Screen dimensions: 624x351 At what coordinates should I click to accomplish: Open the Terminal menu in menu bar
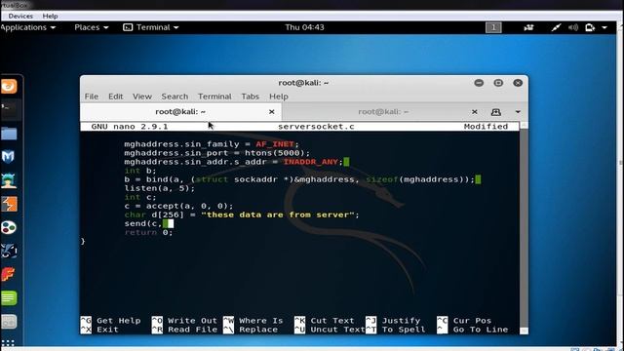[x=214, y=97]
